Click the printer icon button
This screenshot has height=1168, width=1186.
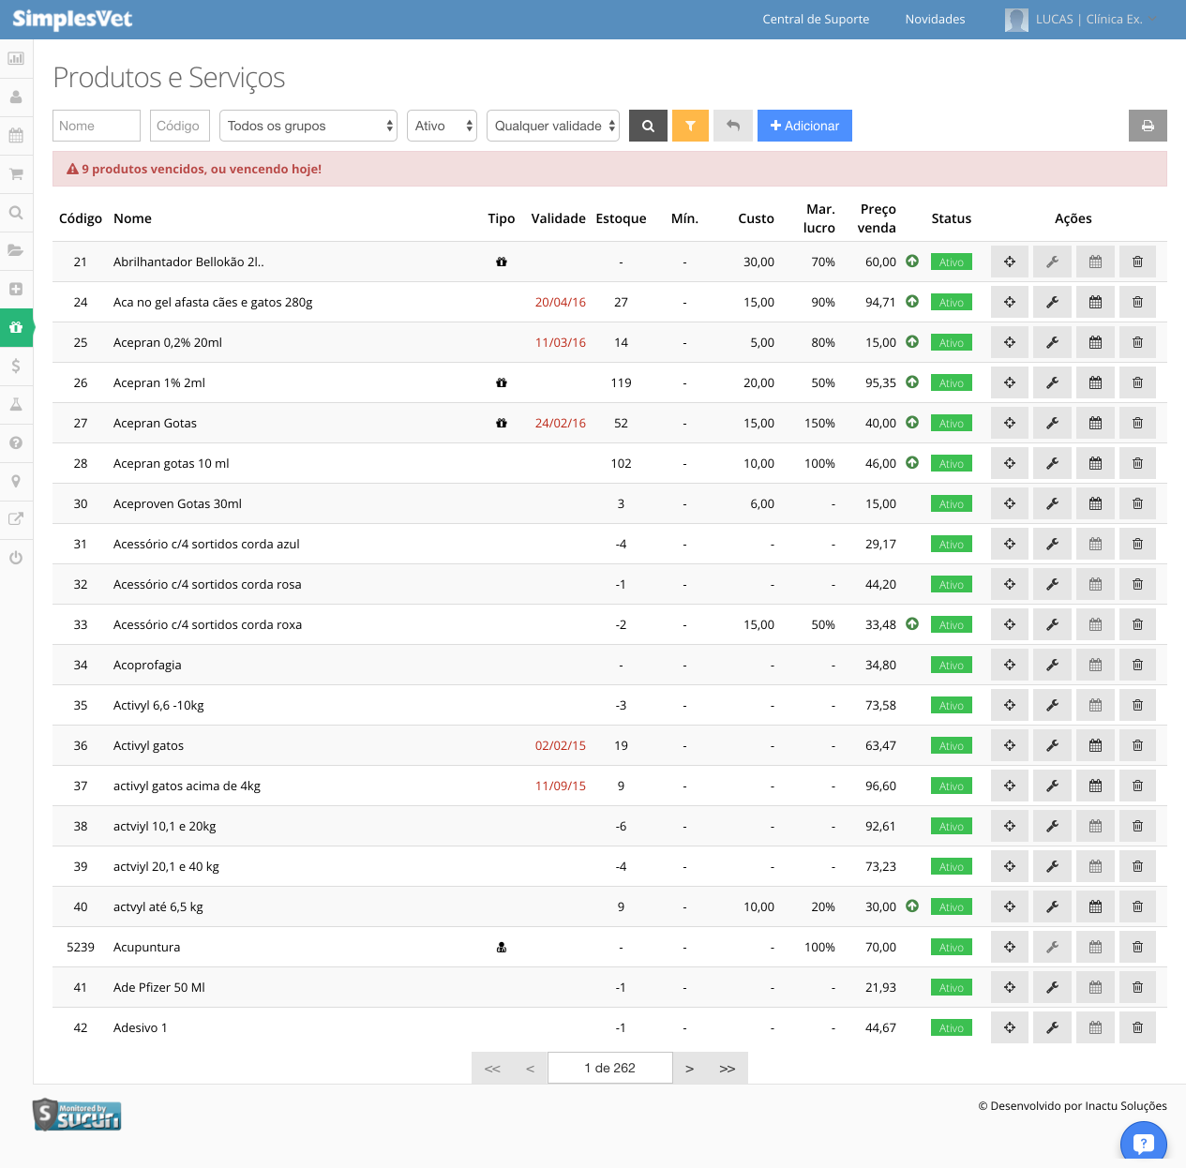click(1148, 126)
